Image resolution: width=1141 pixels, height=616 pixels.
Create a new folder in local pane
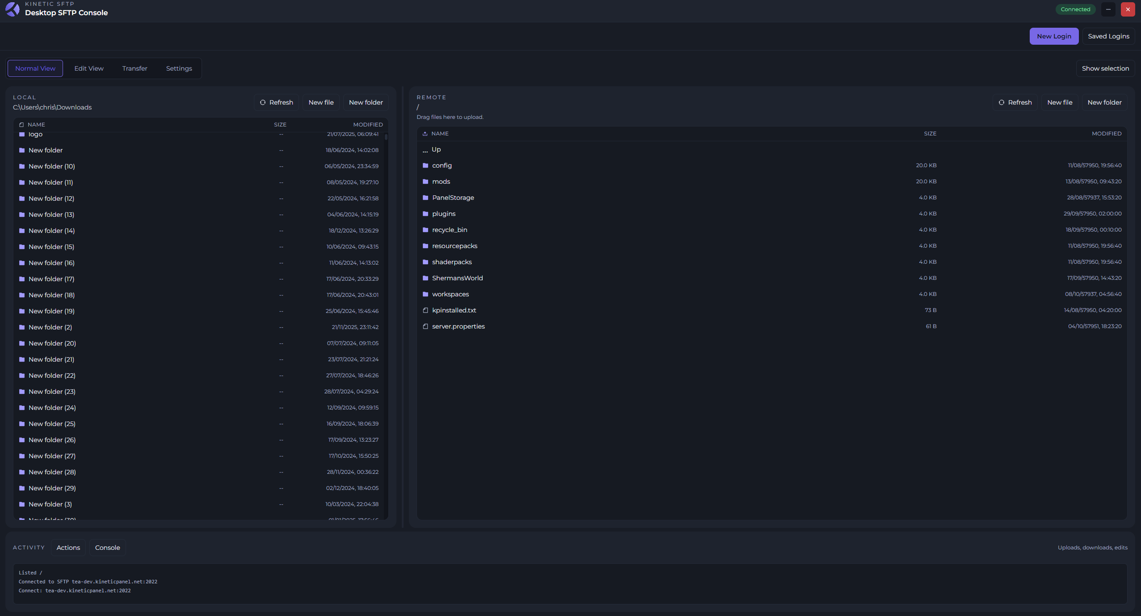tap(366, 102)
